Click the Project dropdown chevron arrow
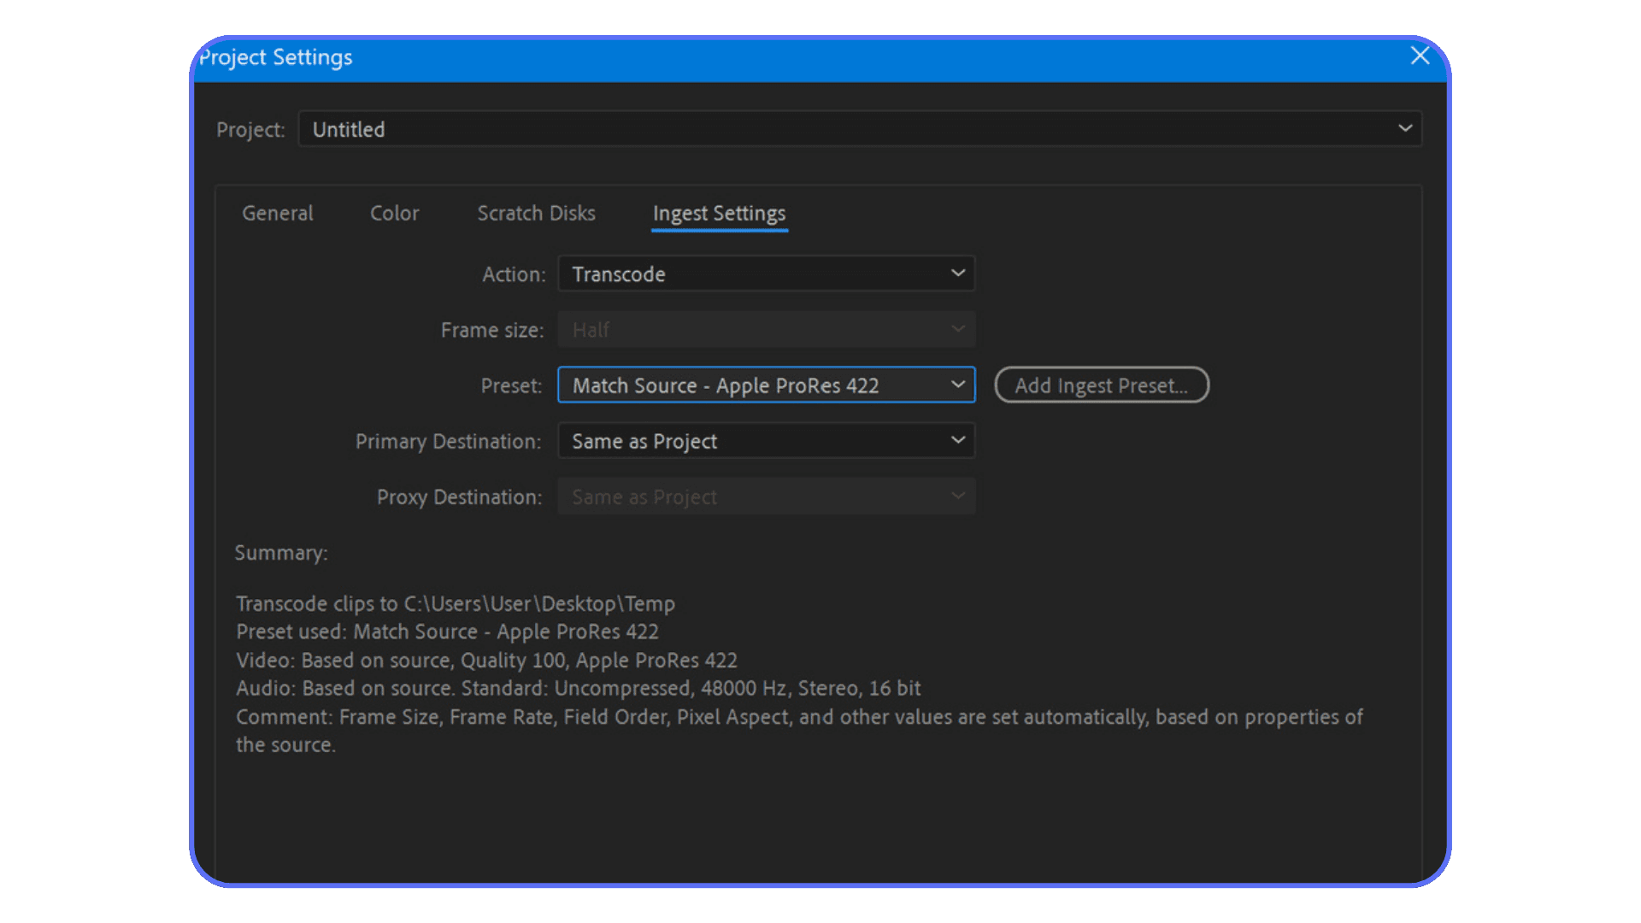 coord(1404,129)
